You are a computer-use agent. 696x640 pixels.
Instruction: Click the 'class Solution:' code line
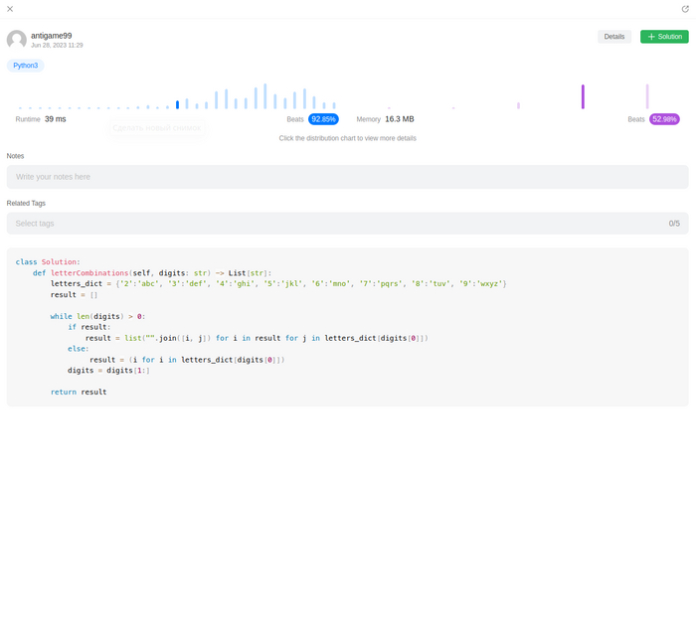(48, 262)
